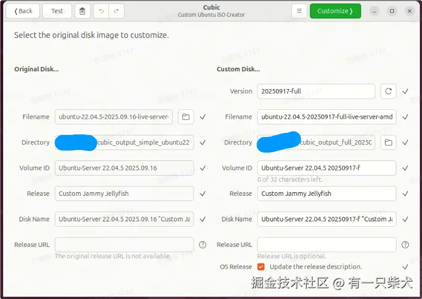Viewport: 422px width, 299px height.
Task: Click 'Select the original disk image' heading
Action: tap(91, 35)
